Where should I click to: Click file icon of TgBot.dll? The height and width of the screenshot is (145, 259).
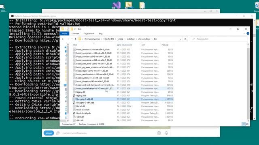tap(74, 117)
